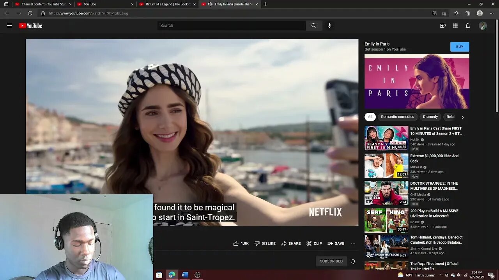
Task: Click the Microsoft Word taskbar icon
Action: [185, 275]
